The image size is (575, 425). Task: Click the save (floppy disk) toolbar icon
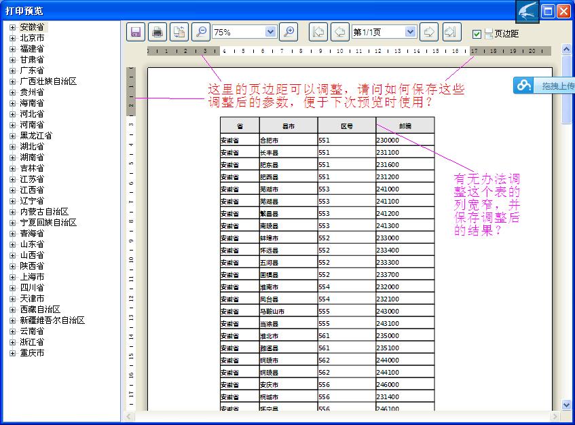click(136, 32)
